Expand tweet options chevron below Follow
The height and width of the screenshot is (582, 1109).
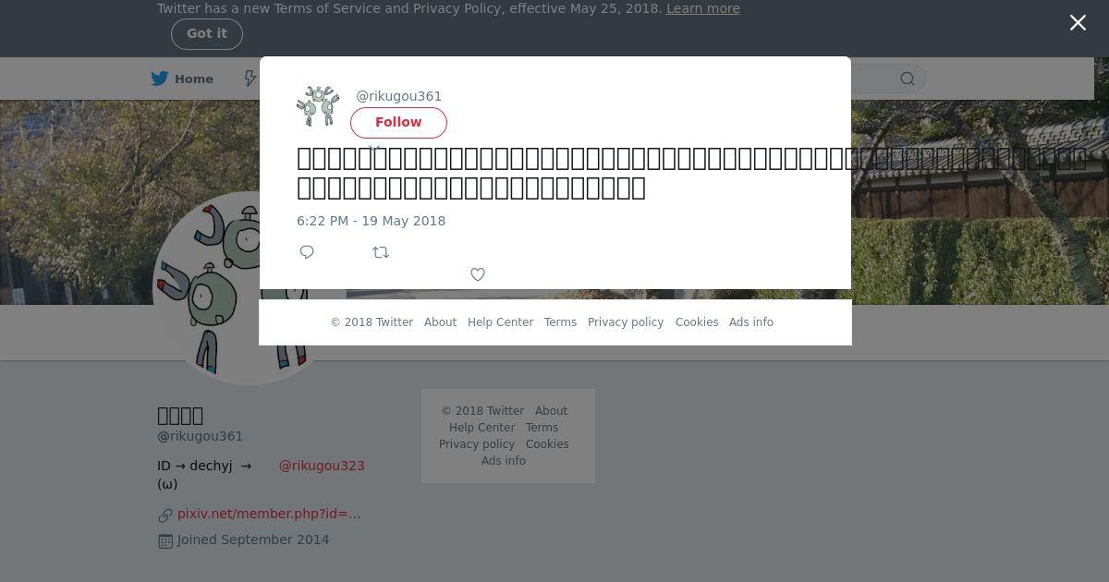point(374,148)
